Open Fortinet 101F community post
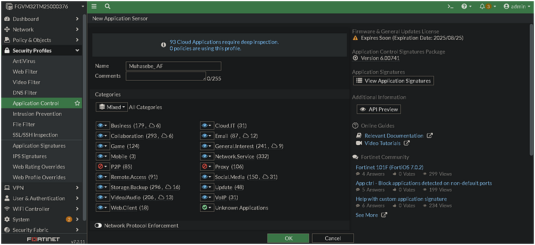The width and height of the screenshot is (535, 245). [x=389, y=167]
